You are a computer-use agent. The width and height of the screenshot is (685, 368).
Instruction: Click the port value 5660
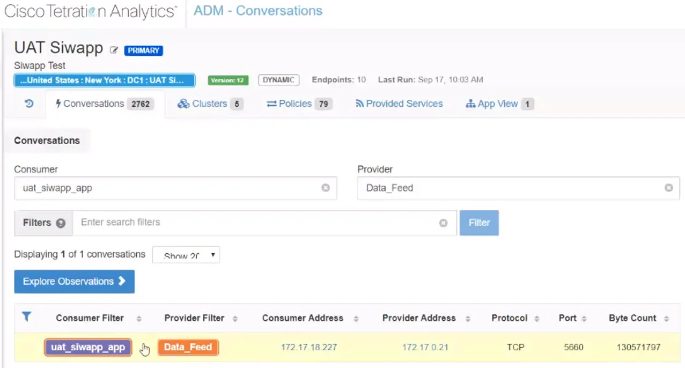[573, 347]
